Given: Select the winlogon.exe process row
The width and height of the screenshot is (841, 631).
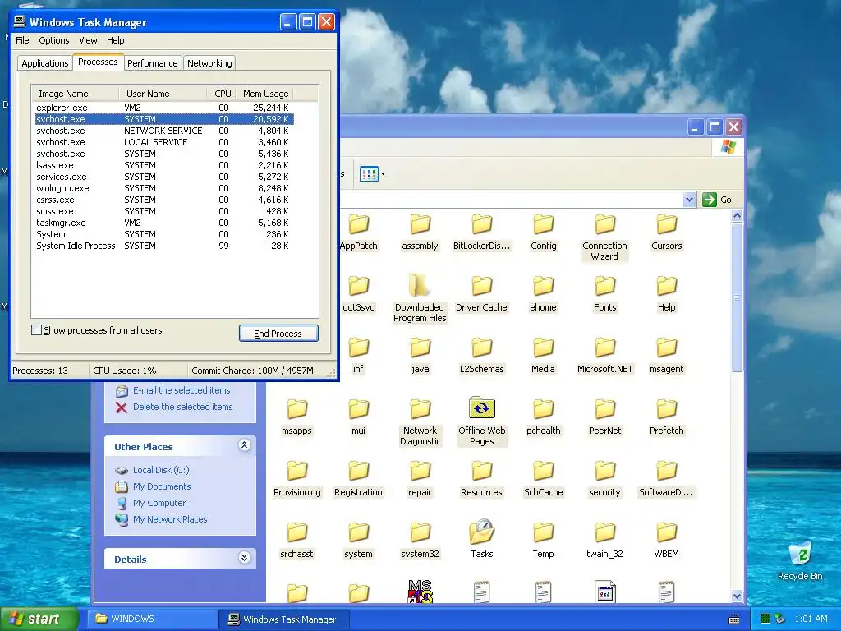Looking at the screenshot, I should point(164,188).
